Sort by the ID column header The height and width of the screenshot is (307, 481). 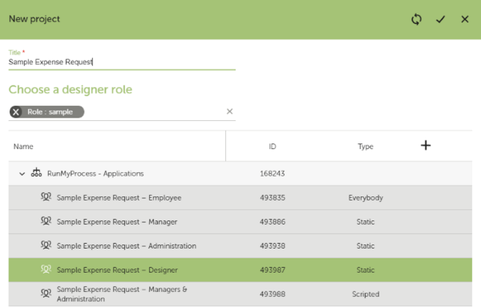click(x=272, y=146)
